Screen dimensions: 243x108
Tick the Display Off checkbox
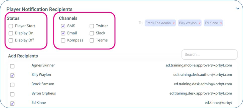(x=11, y=40)
